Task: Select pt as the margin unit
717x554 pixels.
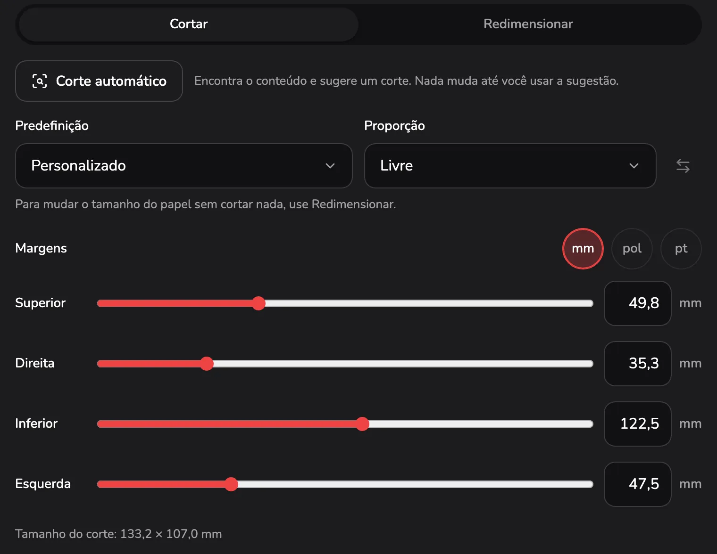Action: [681, 249]
